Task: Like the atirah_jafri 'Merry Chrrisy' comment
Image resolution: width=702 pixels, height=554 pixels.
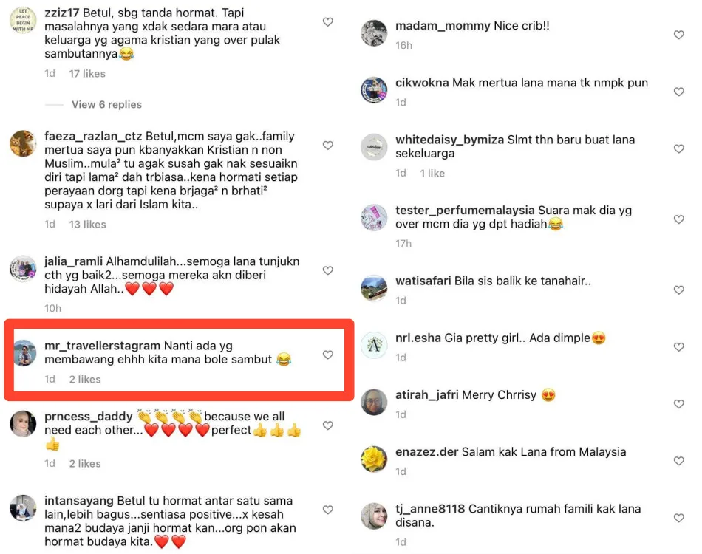Action: click(x=678, y=404)
